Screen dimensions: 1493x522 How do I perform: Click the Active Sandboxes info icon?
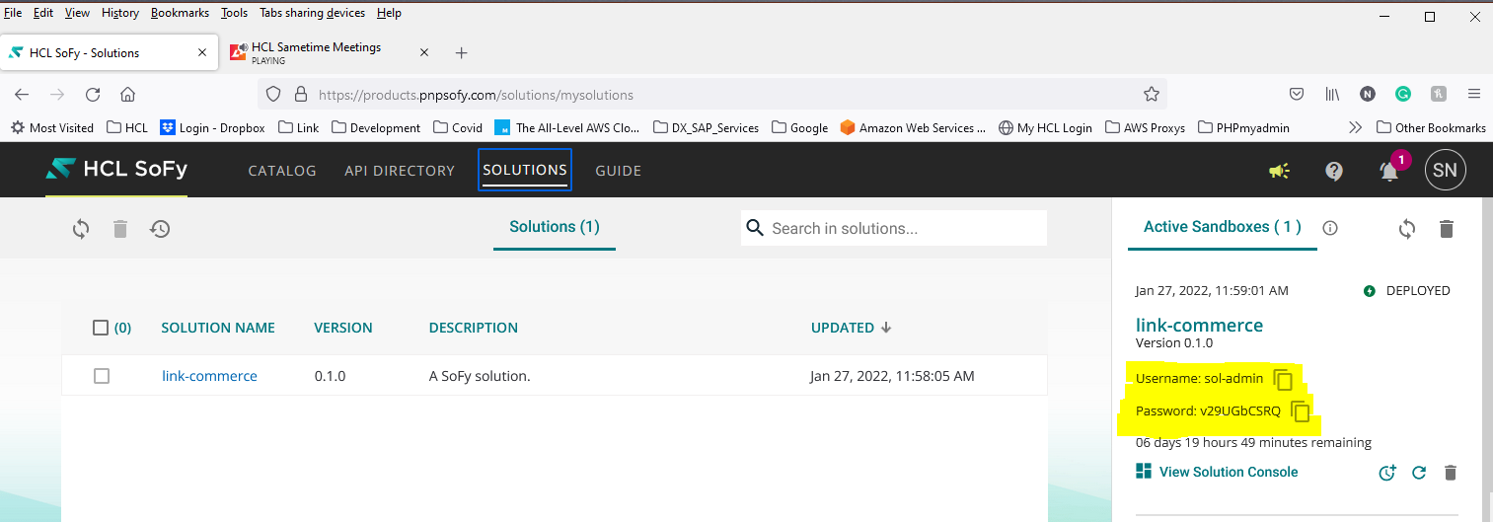[1330, 228]
